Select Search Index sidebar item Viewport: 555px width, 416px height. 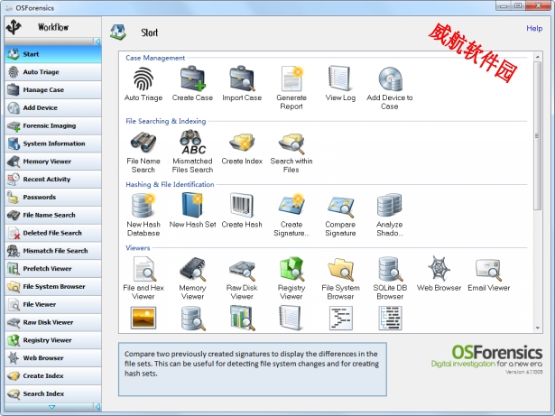[53, 394]
